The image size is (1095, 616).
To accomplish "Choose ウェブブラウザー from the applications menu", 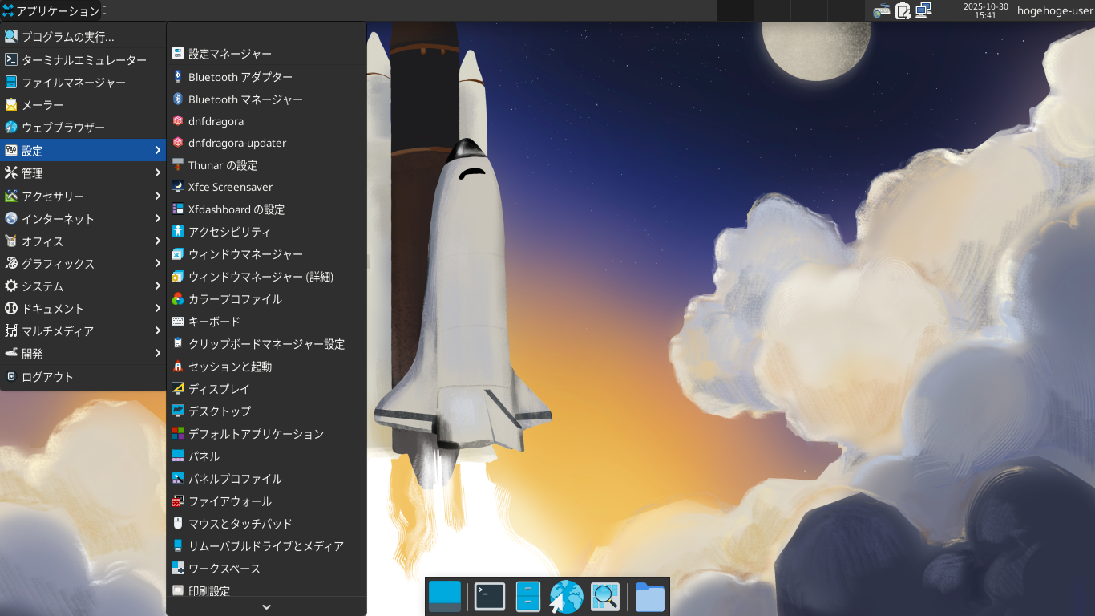I will coord(83,128).
